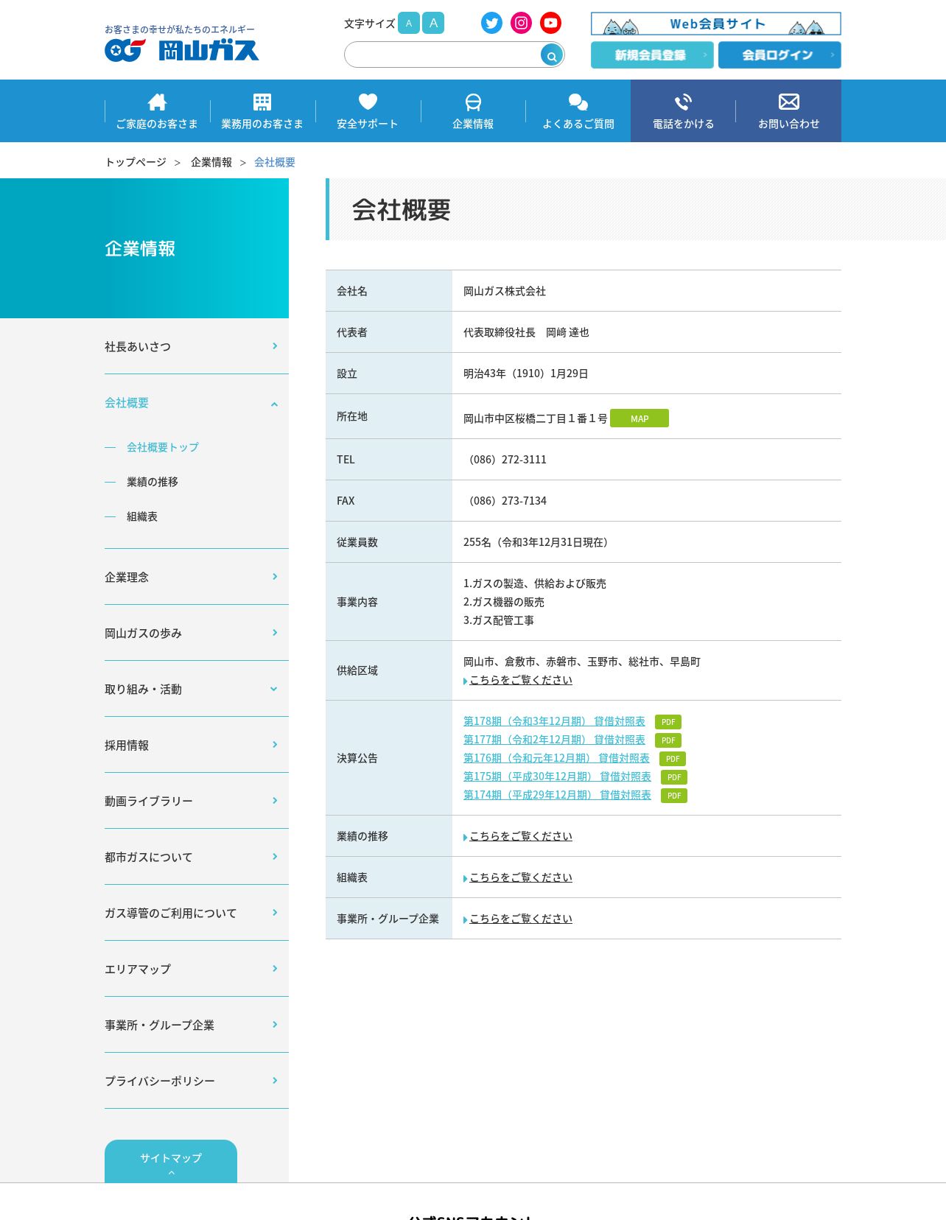Click the building icon for 業務用のお客さま

tap(262, 102)
